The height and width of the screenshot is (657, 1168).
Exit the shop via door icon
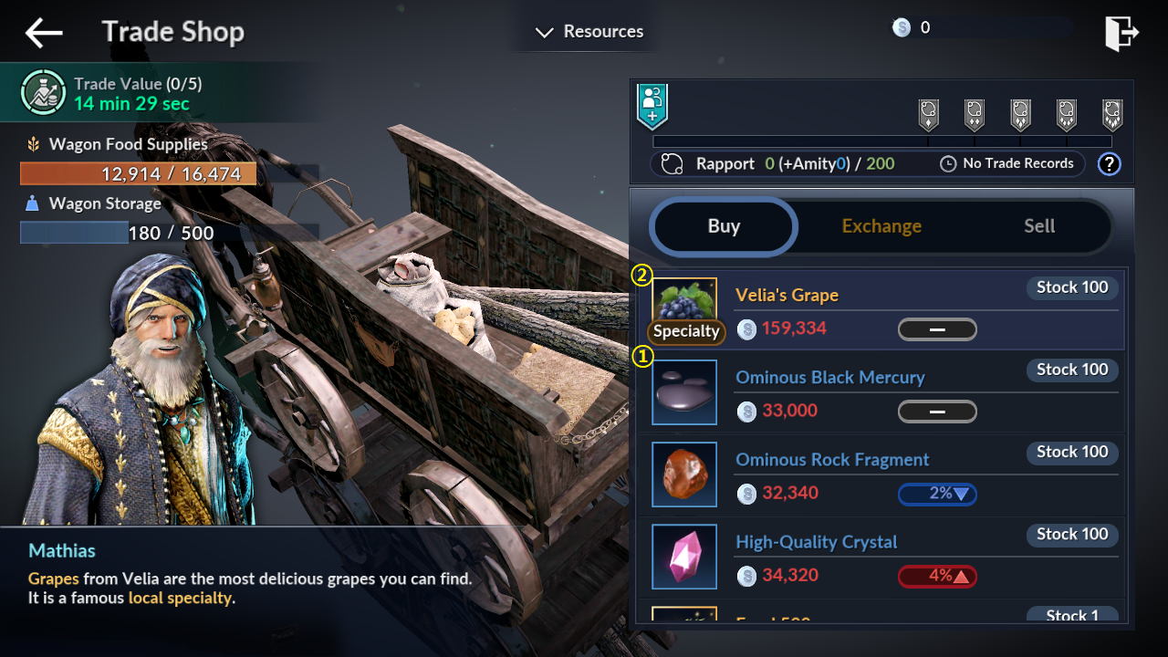tap(1121, 34)
